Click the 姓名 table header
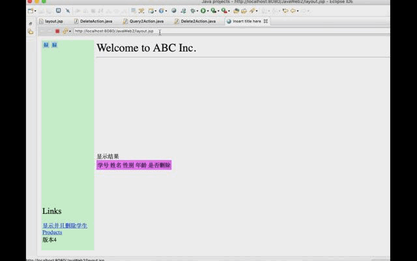Image resolution: width=417 pixels, height=261 pixels. (x=116, y=165)
